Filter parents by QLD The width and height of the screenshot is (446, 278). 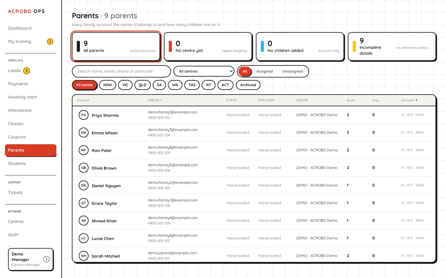pos(142,85)
